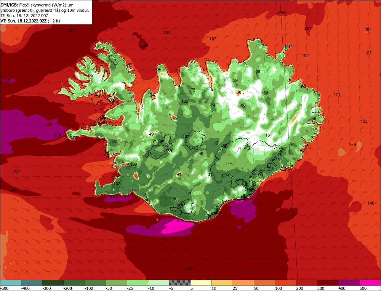This screenshot has width=381, height=291.
Task: Click the land value -70 on the map
Action: coord(264,92)
